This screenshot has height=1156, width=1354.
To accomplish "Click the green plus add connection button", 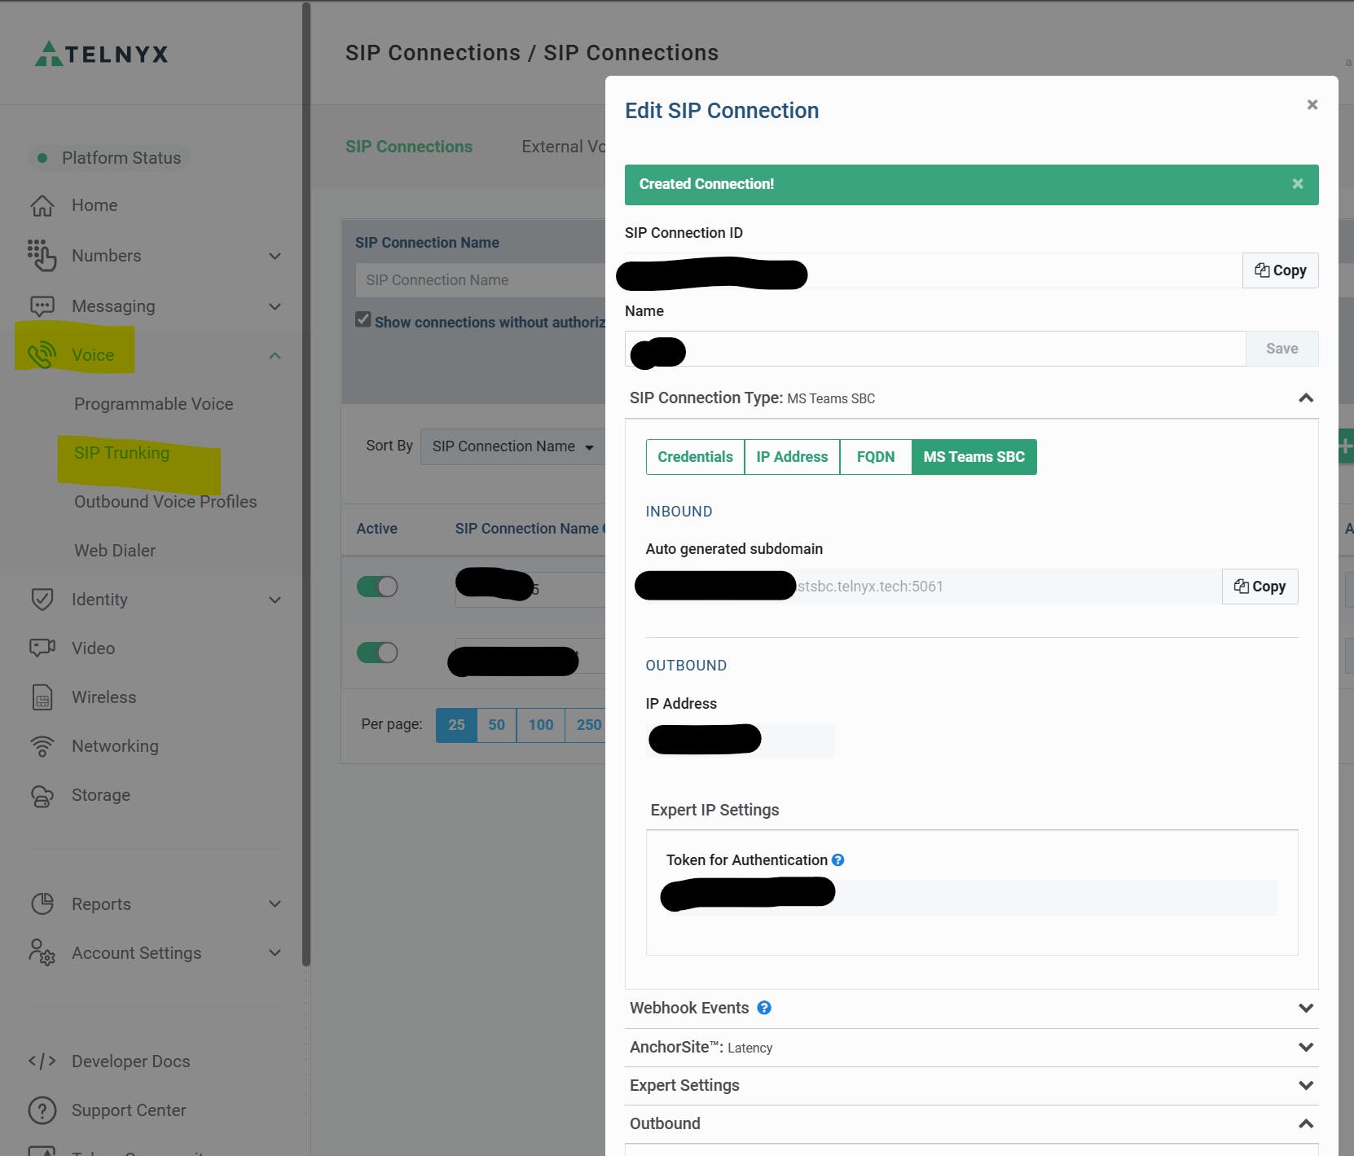I will coord(1346,446).
